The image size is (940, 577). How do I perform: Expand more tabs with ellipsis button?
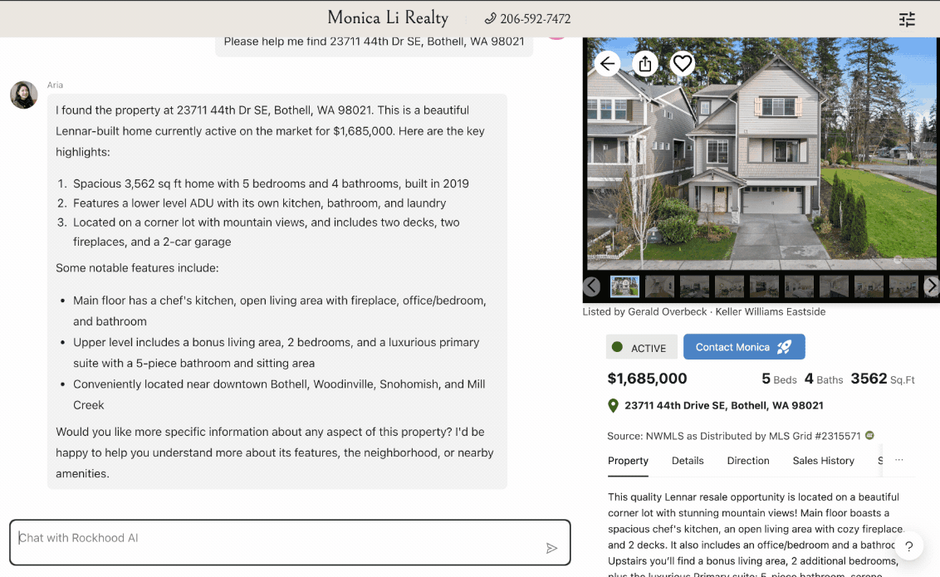pyautogui.click(x=898, y=461)
